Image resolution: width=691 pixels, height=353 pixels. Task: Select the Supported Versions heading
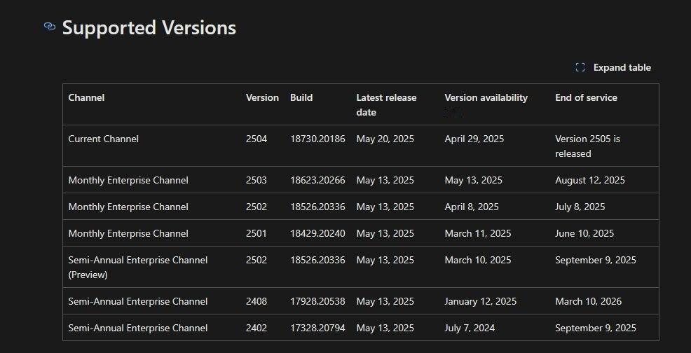[149, 28]
